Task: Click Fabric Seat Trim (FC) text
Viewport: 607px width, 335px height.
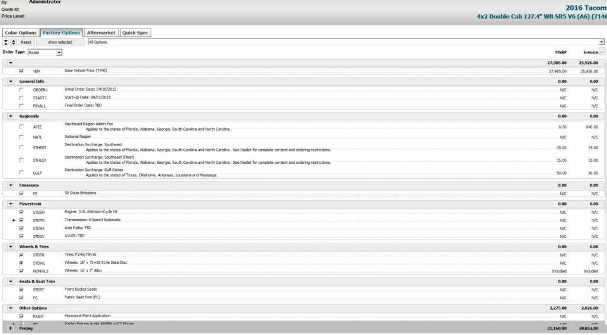Action: coord(82,297)
